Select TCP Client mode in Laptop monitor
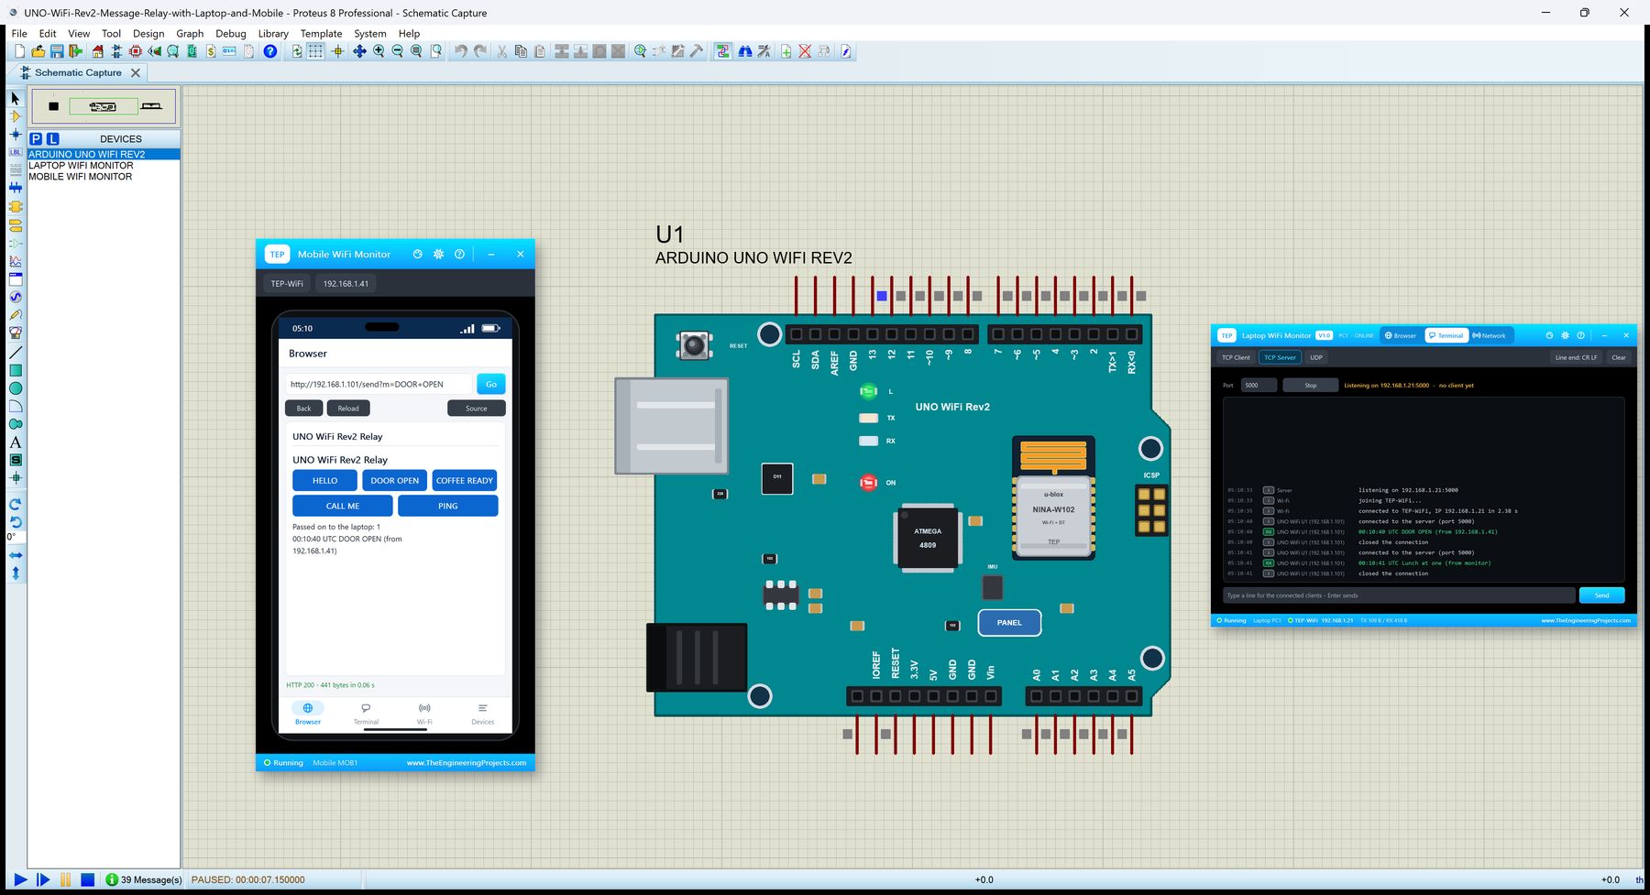Screen dimensions: 1650x895 [x=1236, y=357]
